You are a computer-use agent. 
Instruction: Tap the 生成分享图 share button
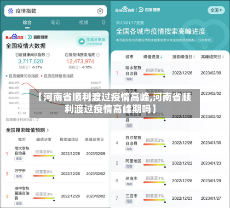pos(92,41)
